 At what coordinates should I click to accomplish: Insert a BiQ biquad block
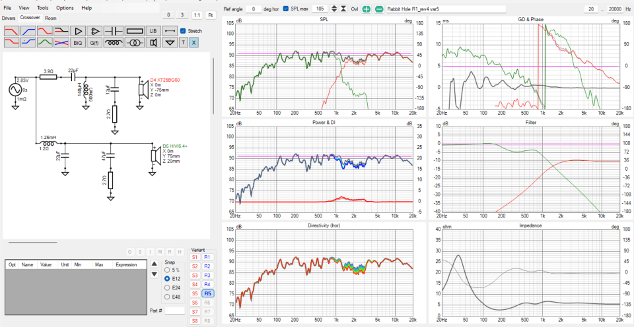[x=78, y=42]
